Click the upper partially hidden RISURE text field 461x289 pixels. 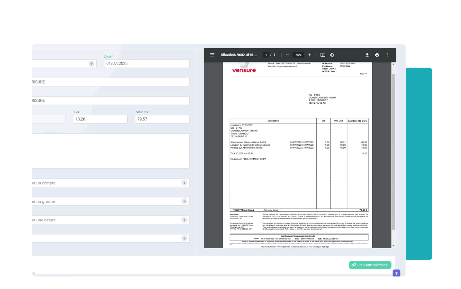pyautogui.click(x=111, y=82)
